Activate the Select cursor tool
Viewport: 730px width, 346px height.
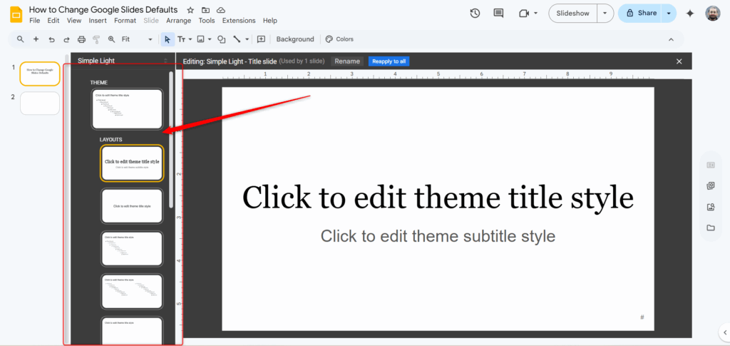(x=168, y=39)
